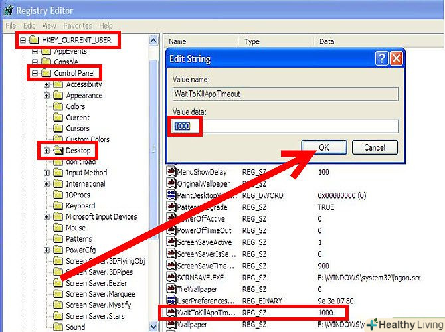Image resolution: width=445 pixels, height=332 pixels.
Task: Collapse the Control Panel key
Action: (35, 73)
